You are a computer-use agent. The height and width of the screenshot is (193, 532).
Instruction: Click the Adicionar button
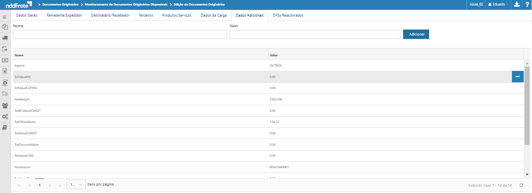pyautogui.click(x=416, y=34)
